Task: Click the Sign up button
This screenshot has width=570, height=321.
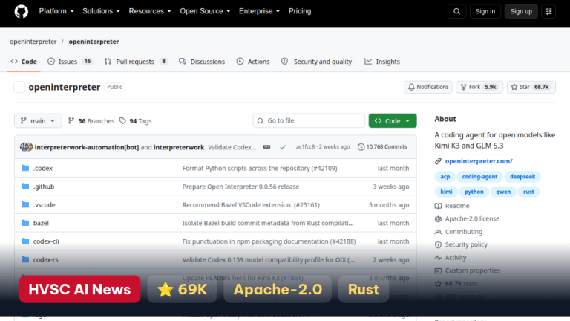Action: 521,11
